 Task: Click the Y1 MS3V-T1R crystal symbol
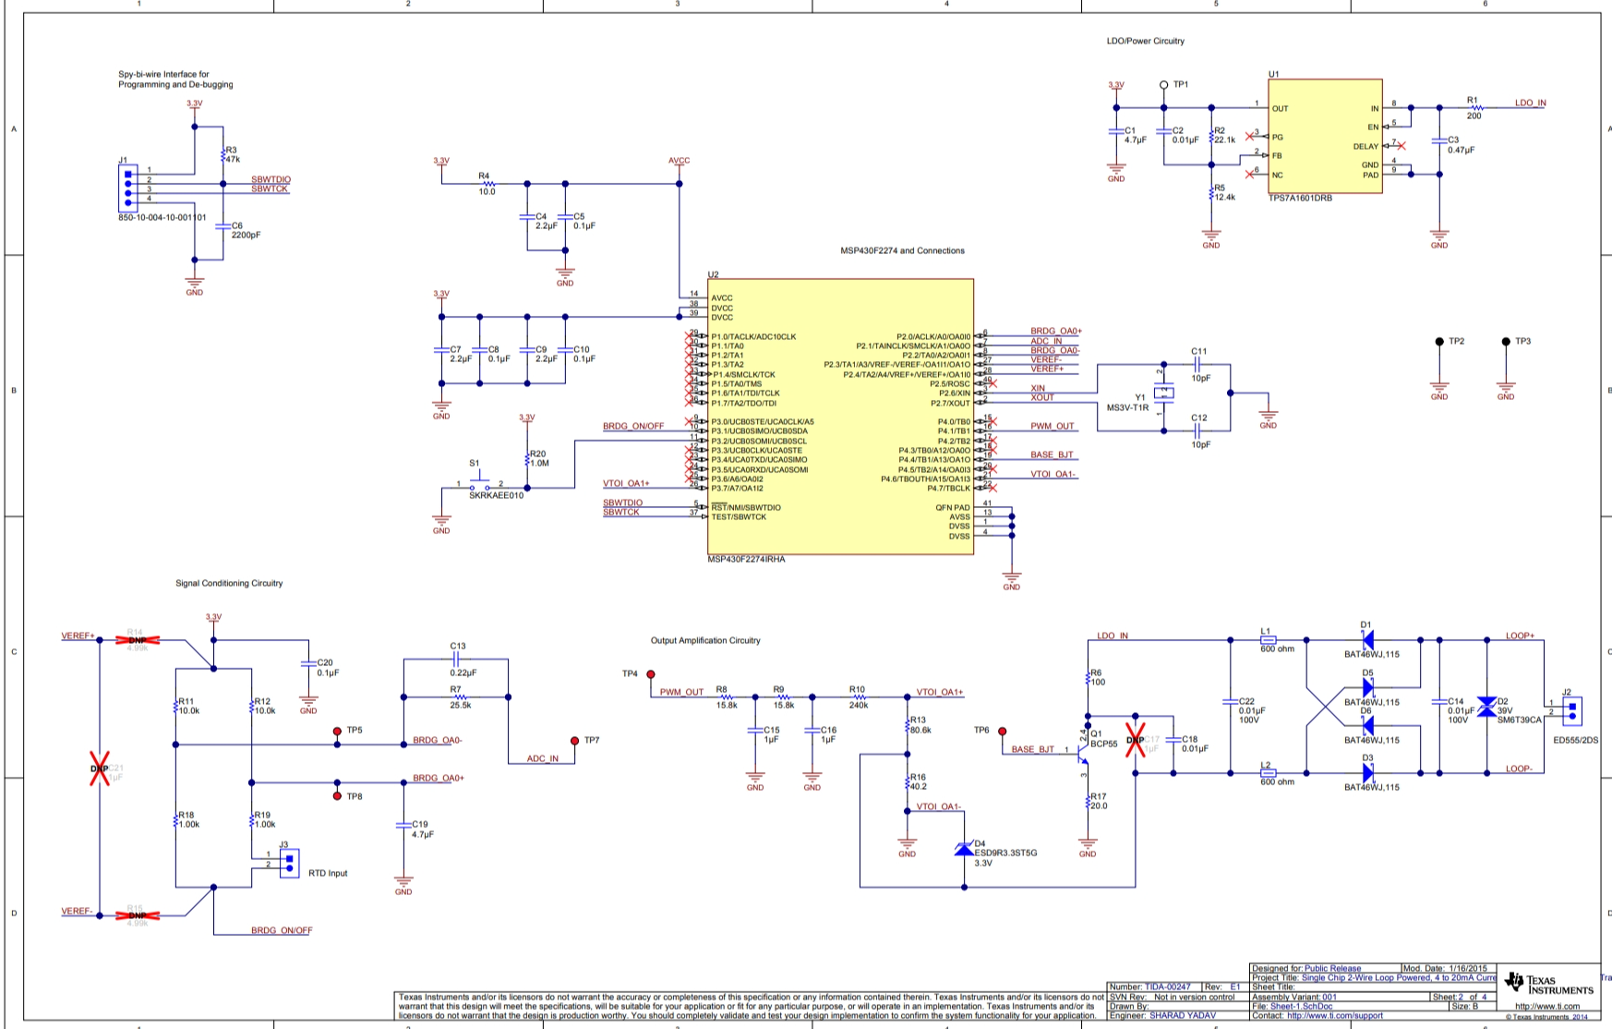pos(1163,393)
